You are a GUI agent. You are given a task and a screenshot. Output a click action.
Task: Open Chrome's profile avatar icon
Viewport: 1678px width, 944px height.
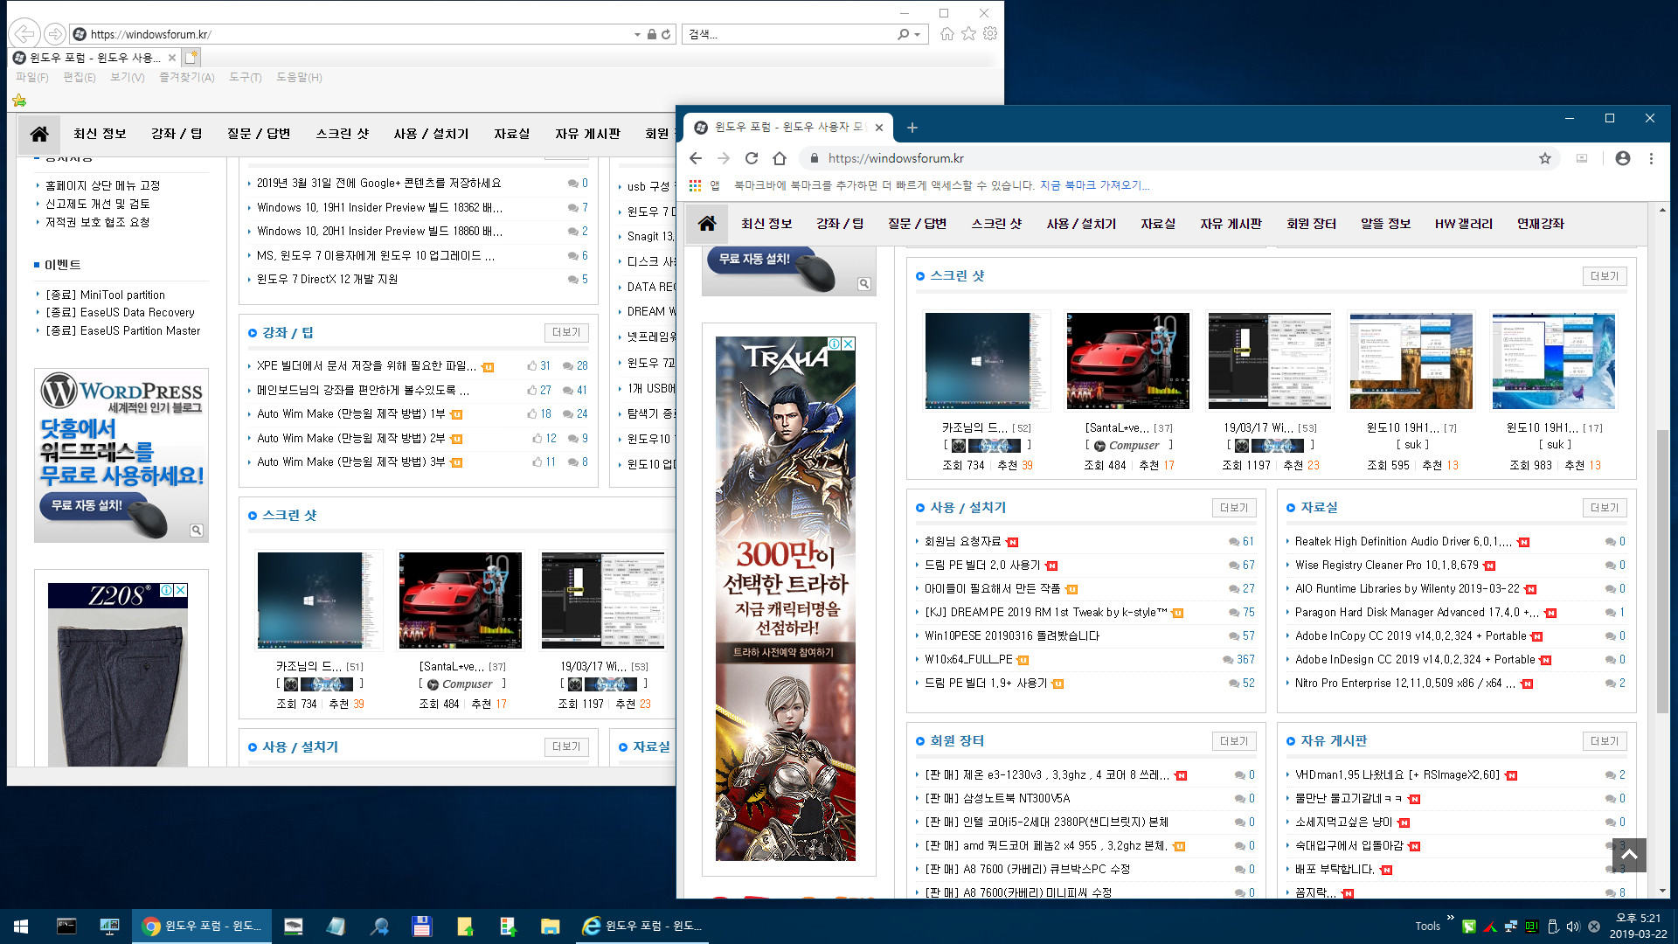(x=1623, y=158)
